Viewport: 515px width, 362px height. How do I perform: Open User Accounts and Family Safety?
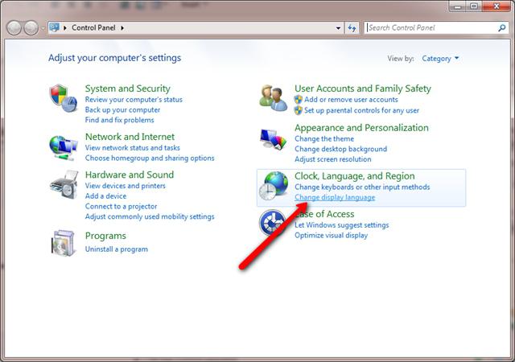click(363, 88)
